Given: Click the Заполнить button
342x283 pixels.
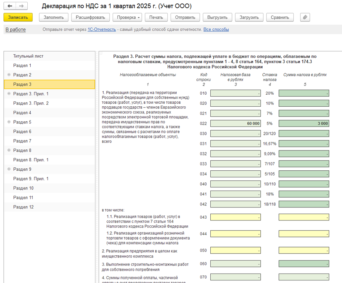Looking at the screenshot, I should point(54,17).
